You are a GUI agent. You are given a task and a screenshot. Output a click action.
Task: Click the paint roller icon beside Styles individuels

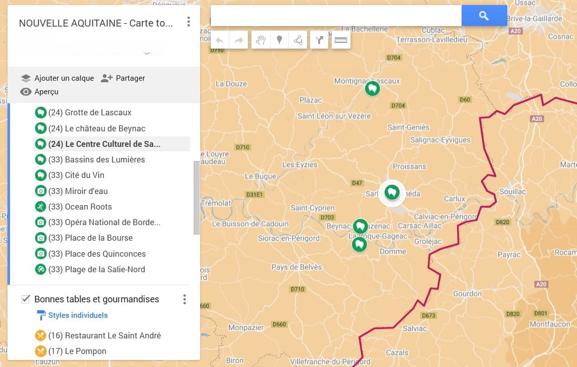coord(41,315)
